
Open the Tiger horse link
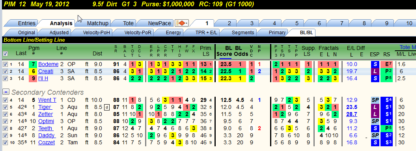45,107
